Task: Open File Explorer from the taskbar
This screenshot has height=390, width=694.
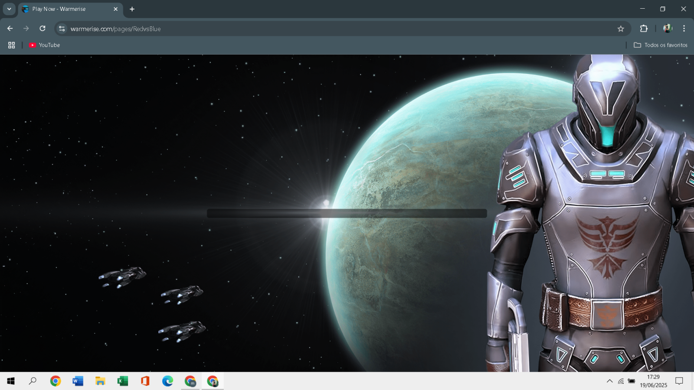Action: click(100, 381)
